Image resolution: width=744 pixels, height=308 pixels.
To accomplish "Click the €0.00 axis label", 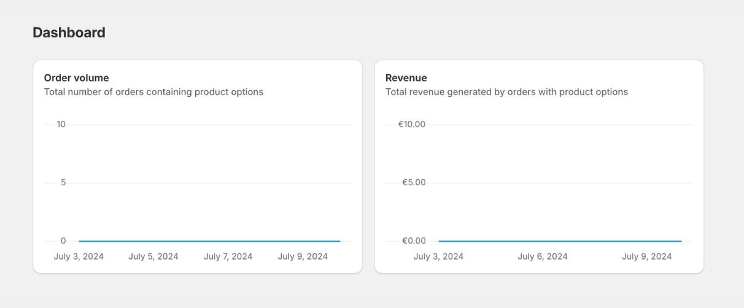I will 414,241.
